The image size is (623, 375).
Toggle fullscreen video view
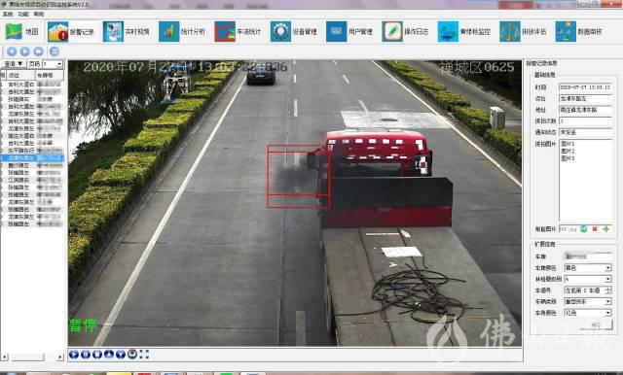tap(144, 355)
